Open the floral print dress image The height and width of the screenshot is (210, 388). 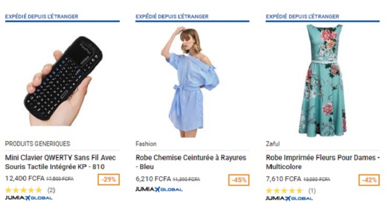click(322, 79)
